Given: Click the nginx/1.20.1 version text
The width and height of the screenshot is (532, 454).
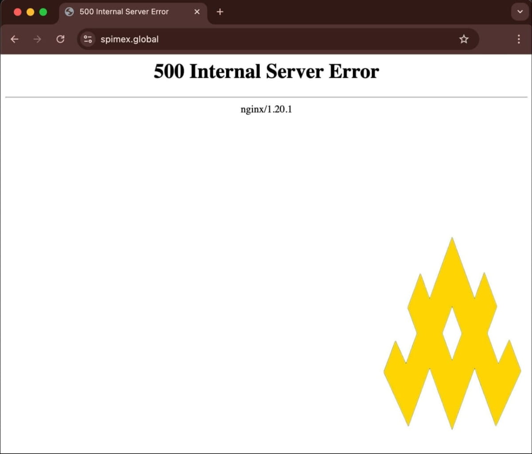Looking at the screenshot, I should 266,109.
